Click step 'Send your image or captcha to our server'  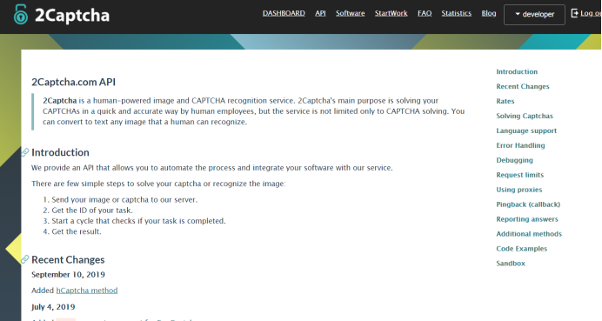point(124,200)
